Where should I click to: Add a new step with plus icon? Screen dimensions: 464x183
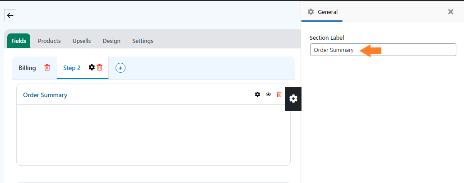point(121,68)
